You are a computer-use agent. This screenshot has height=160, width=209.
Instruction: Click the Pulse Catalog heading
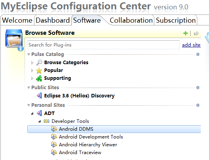click(x=48, y=54)
